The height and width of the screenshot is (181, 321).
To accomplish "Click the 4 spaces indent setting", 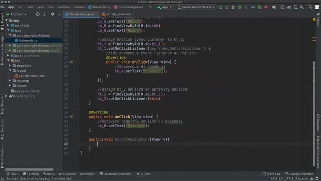I will coord(302,179).
